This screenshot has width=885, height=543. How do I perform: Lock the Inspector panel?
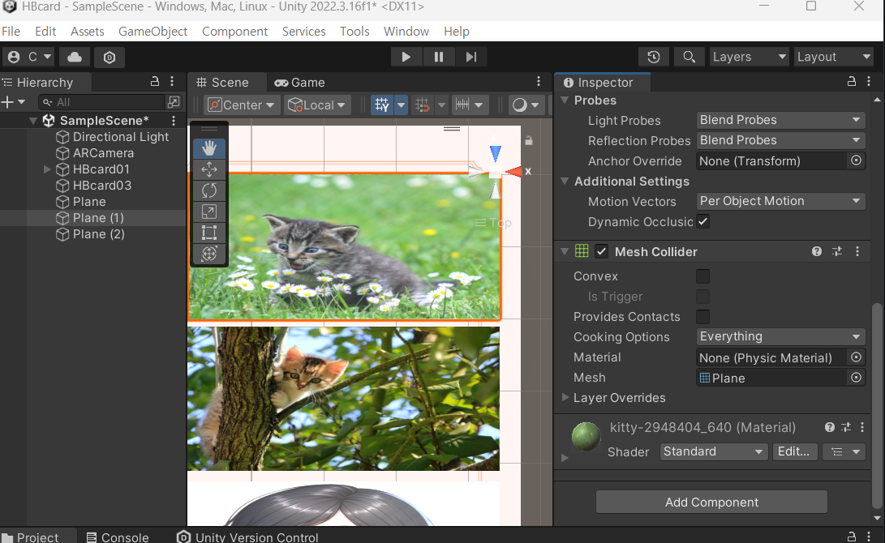(852, 82)
